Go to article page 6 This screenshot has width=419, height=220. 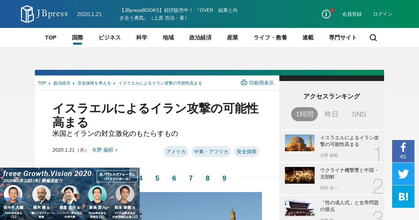coord(174,178)
